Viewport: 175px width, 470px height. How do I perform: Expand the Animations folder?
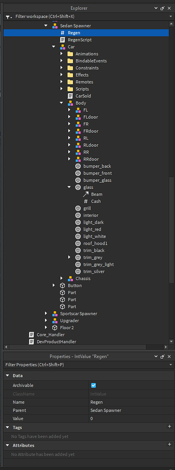[61, 54]
